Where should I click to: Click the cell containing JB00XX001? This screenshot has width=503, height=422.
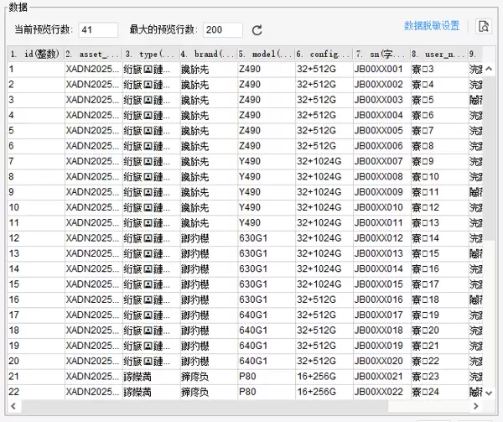tap(380, 70)
